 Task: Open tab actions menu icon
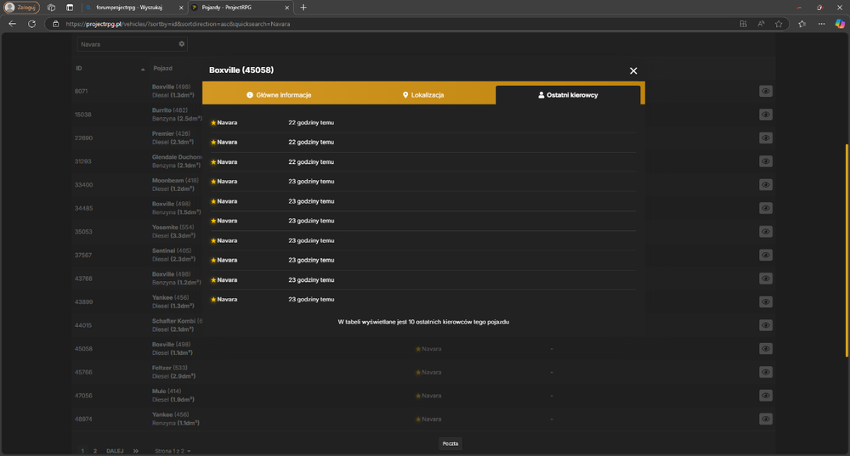[70, 8]
